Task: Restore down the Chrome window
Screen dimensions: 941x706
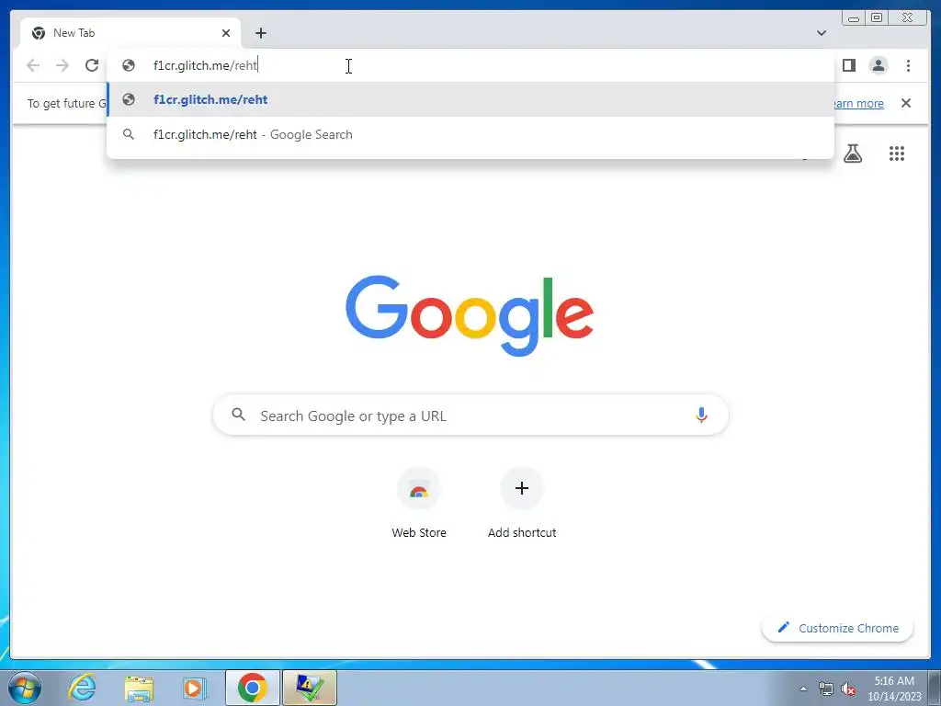Action: [877, 18]
